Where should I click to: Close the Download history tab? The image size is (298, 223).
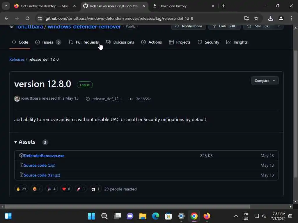213,6
